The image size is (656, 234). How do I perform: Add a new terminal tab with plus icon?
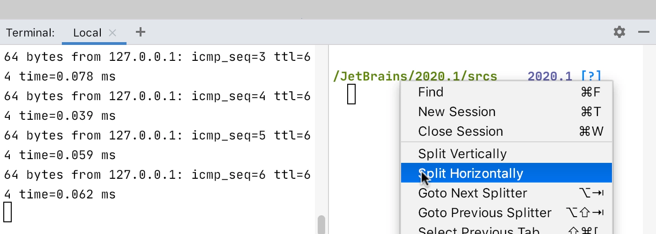point(140,32)
